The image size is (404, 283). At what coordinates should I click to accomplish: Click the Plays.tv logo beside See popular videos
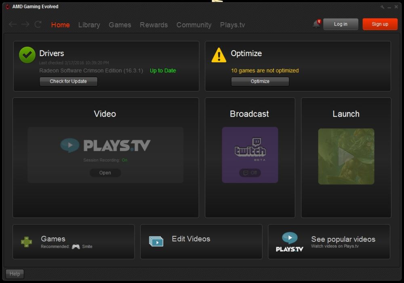[x=289, y=241]
